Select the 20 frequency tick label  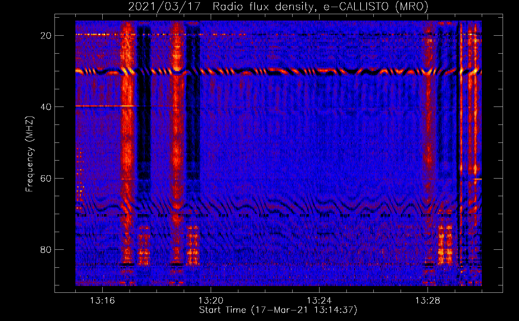pos(46,36)
